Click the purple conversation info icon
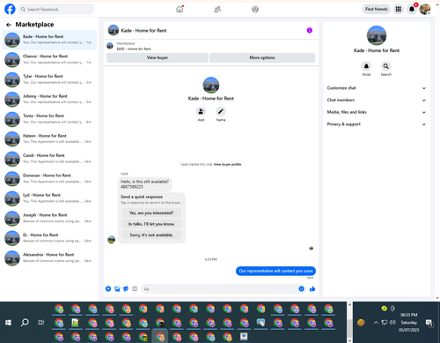440x343 pixels. click(310, 30)
